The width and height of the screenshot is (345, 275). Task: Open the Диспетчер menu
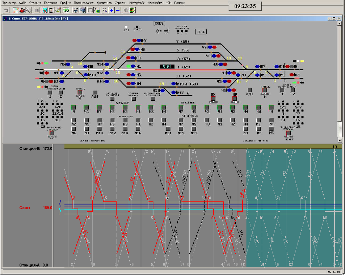coord(104,3)
